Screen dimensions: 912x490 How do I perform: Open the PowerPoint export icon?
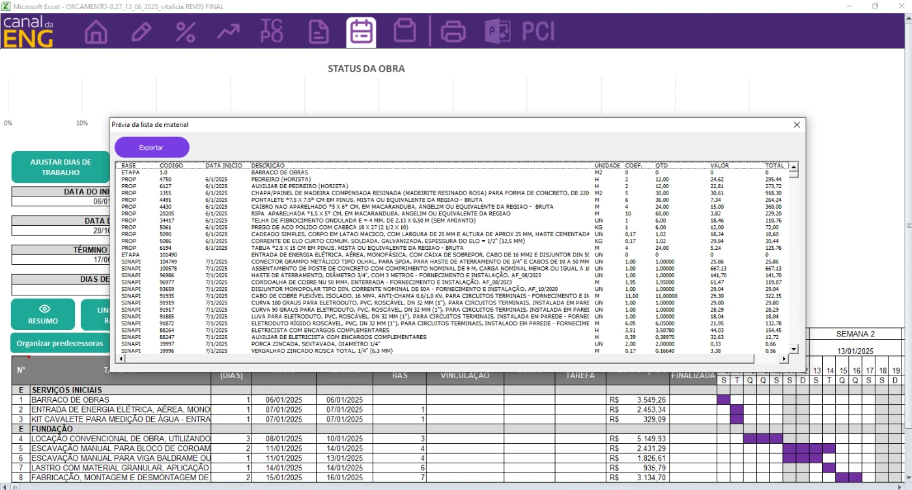[x=498, y=31]
